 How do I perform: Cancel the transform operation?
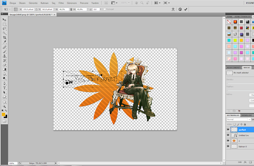coord(180,9)
